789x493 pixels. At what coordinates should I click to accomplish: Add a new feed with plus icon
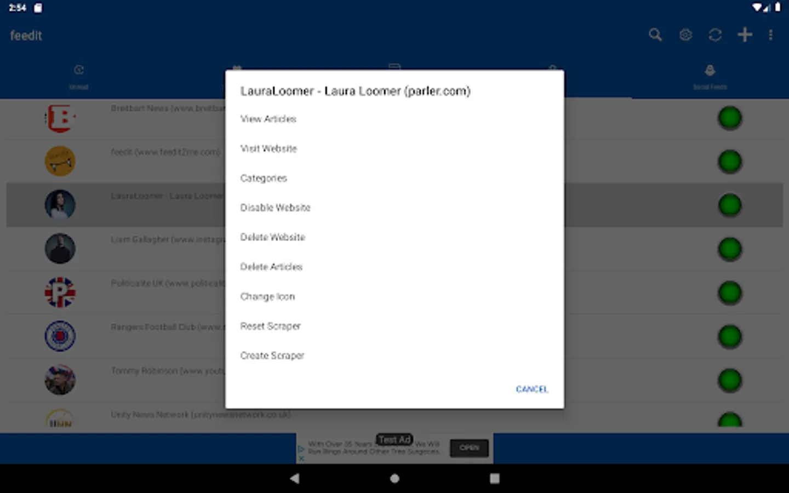[x=745, y=35]
